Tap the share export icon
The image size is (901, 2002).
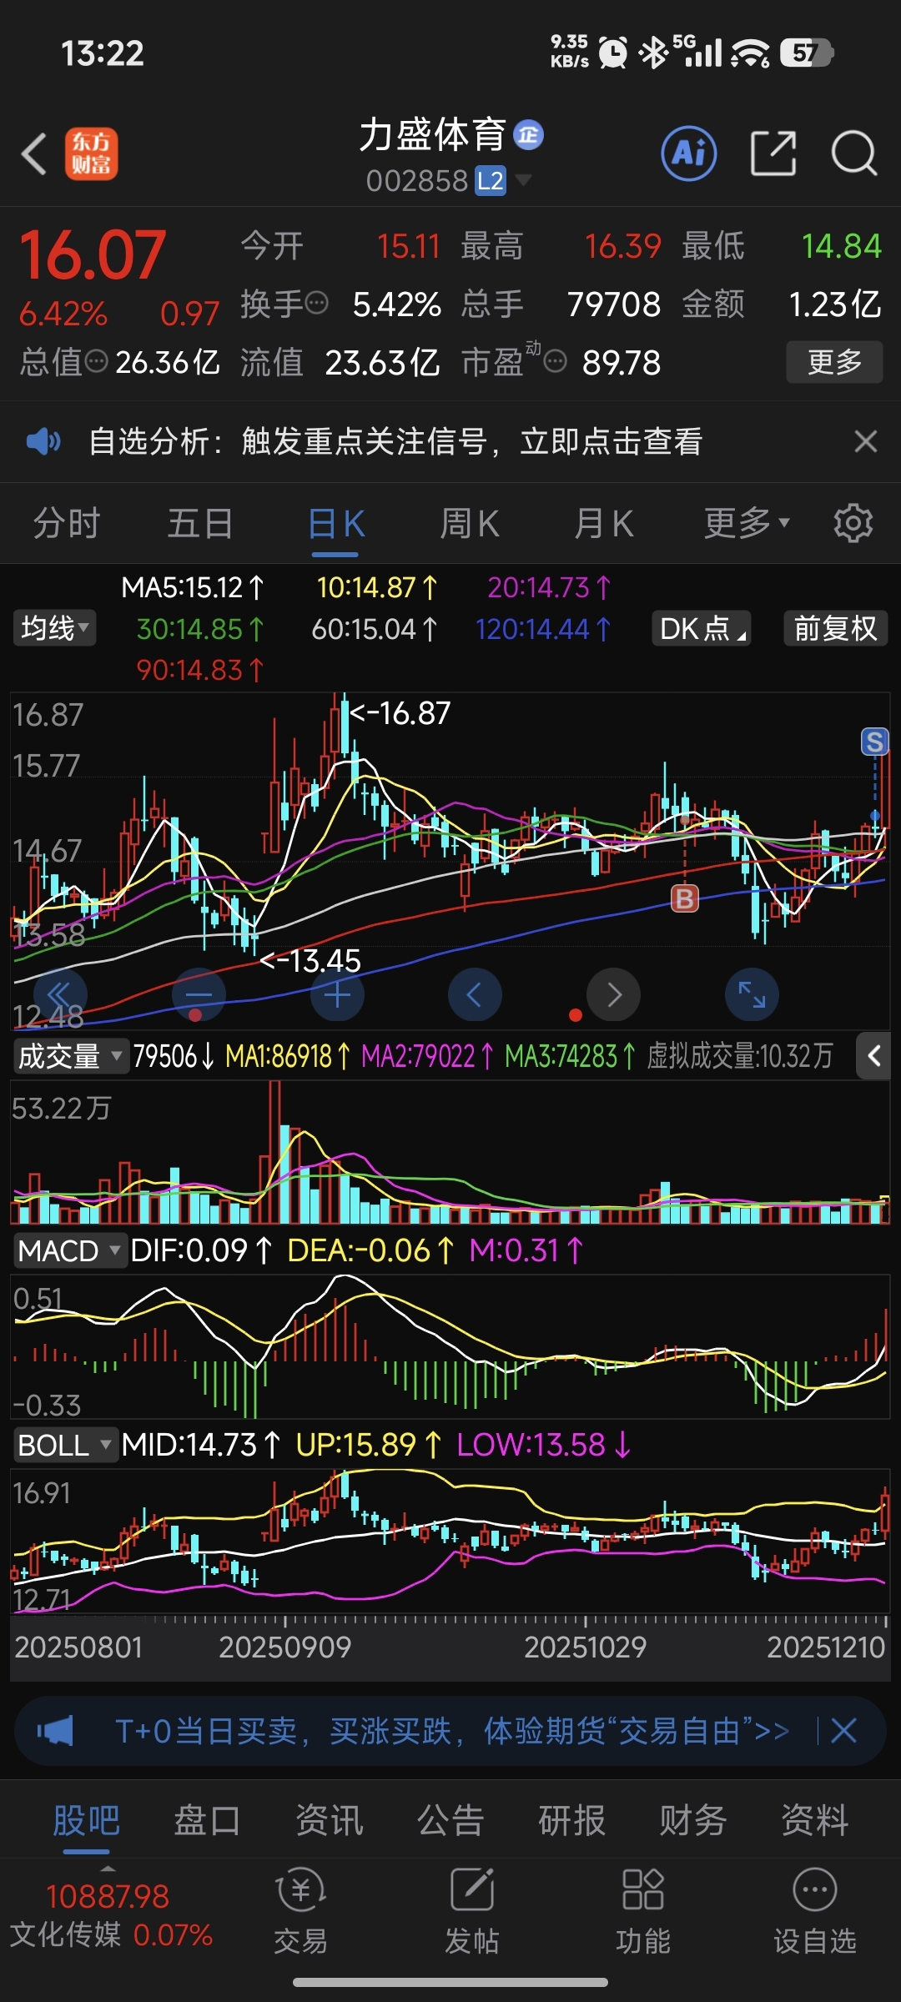click(x=773, y=153)
